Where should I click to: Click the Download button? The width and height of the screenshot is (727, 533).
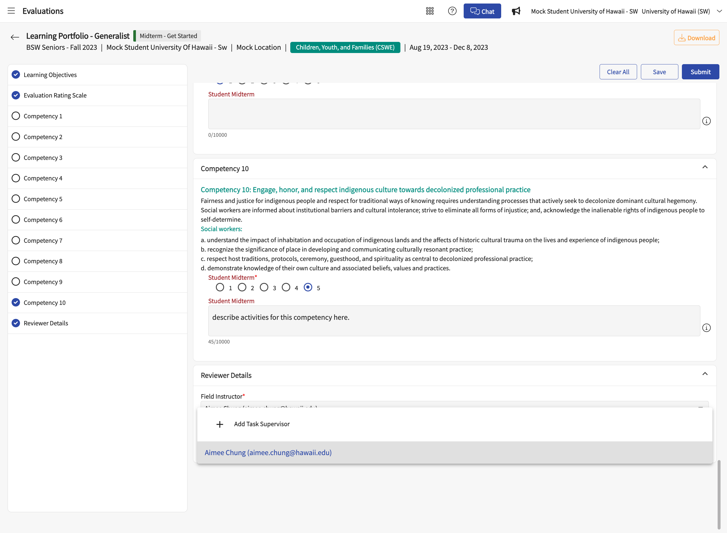(x=696, y=38)
